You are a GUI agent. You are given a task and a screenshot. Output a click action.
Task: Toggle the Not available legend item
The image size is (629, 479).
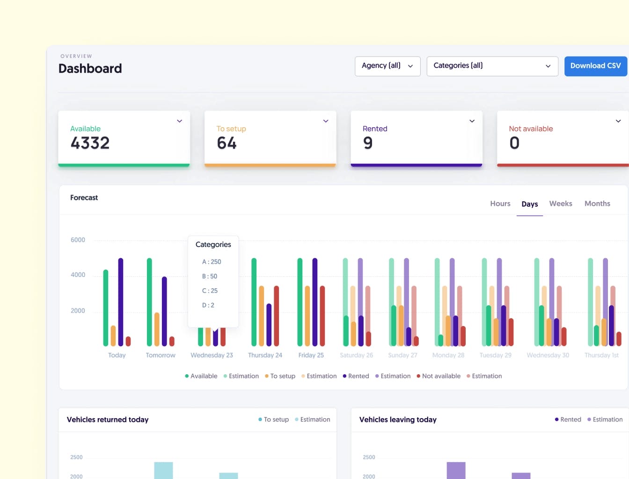(439, 376)
